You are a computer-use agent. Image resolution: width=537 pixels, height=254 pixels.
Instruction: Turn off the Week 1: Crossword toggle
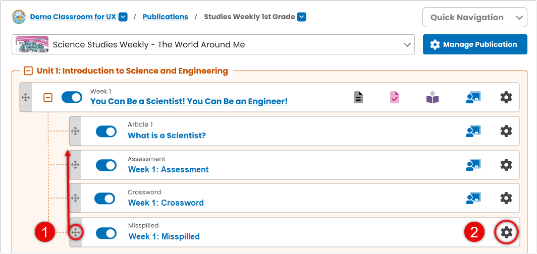coord(105,198)
